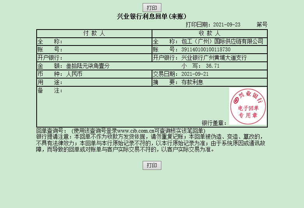This screenshot has width=304, height=208.
Task: Click www.cib.com.cn website text
Action: [136, 131]
